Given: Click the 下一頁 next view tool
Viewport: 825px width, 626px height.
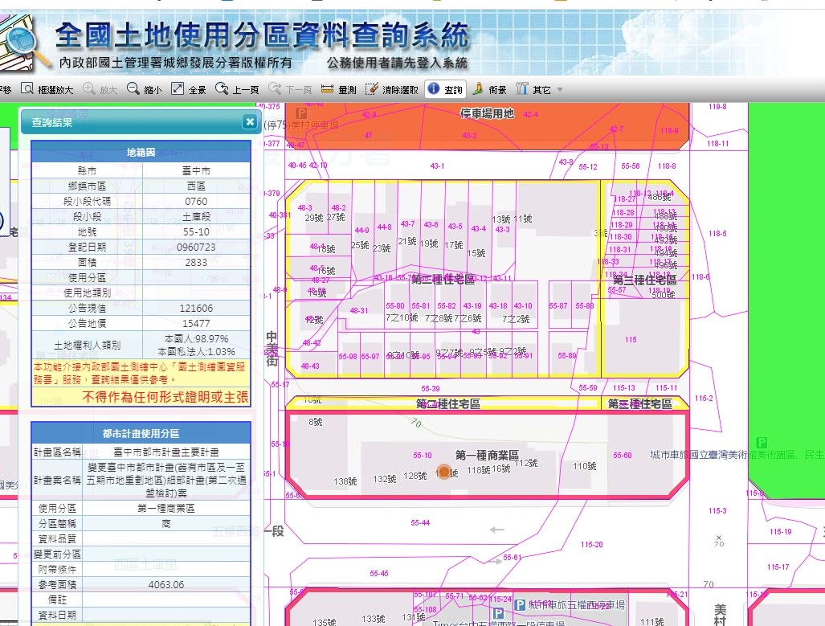Looking at the screenshot, I should 290,89.
